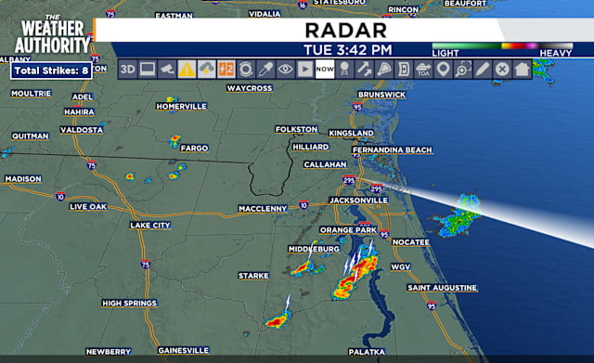594x363 pixels.
Task: Play the radar loop animation
Action: click(305, 70)
